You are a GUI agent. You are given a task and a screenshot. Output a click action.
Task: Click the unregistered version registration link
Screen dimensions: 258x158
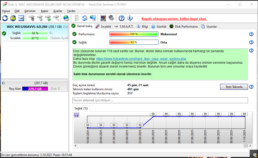coord(174,19)
